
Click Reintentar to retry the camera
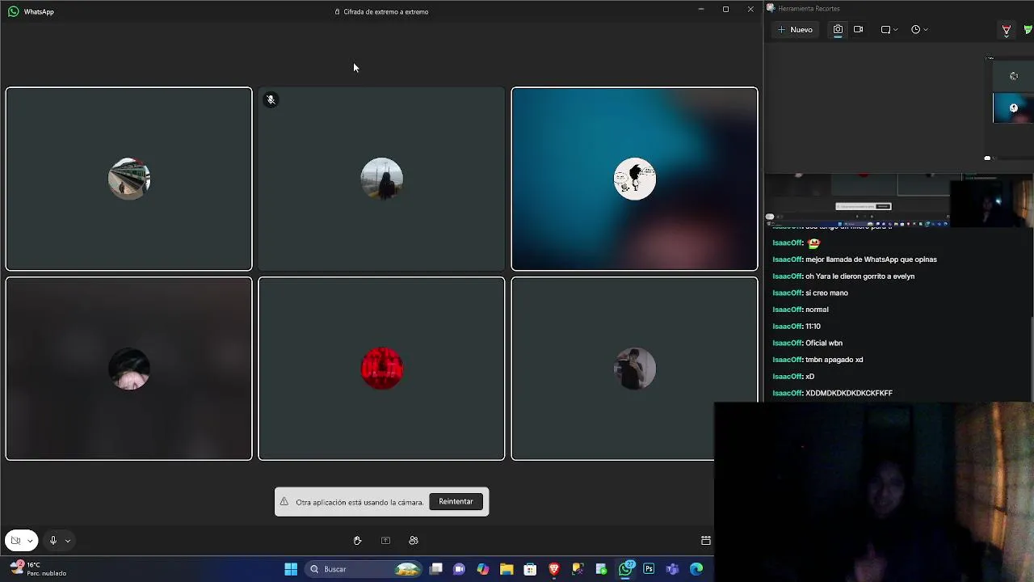456,501
